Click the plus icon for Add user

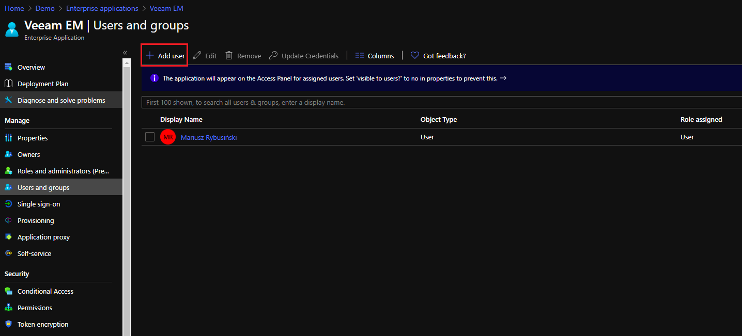150,56
